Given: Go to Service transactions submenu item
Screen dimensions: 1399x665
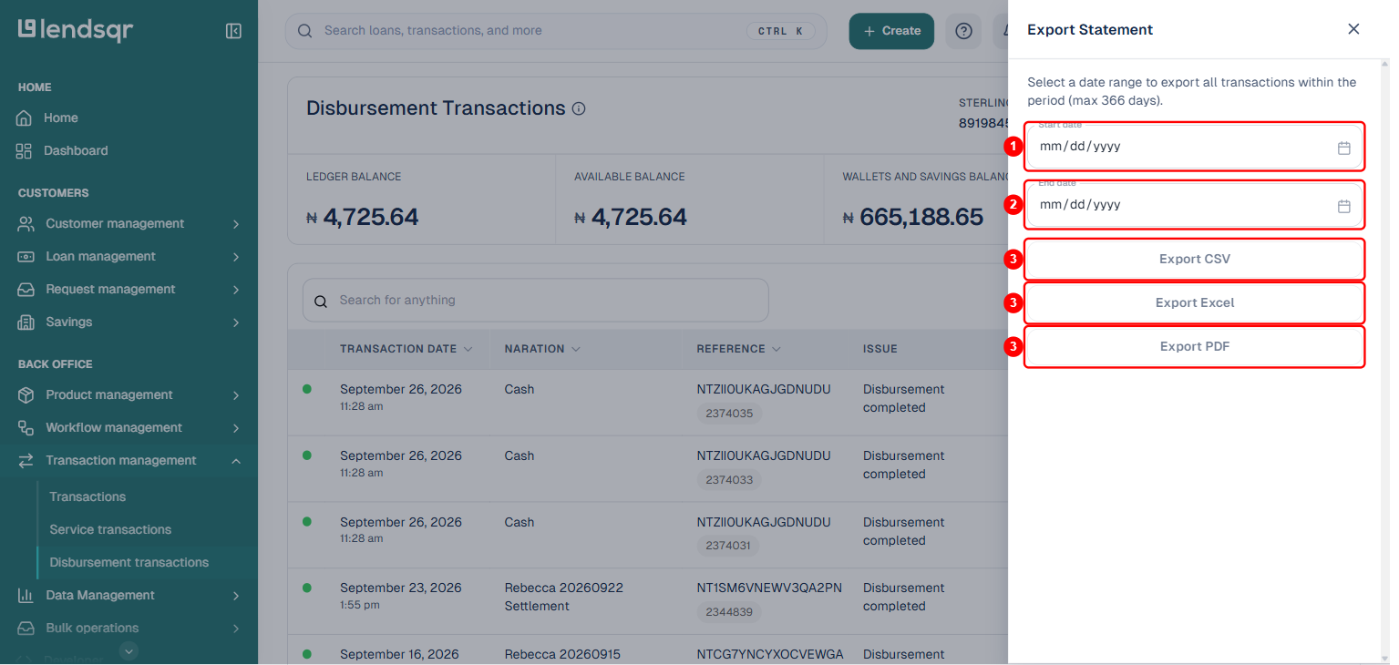Looking at the screenshot, I should [x=110, y=530].
